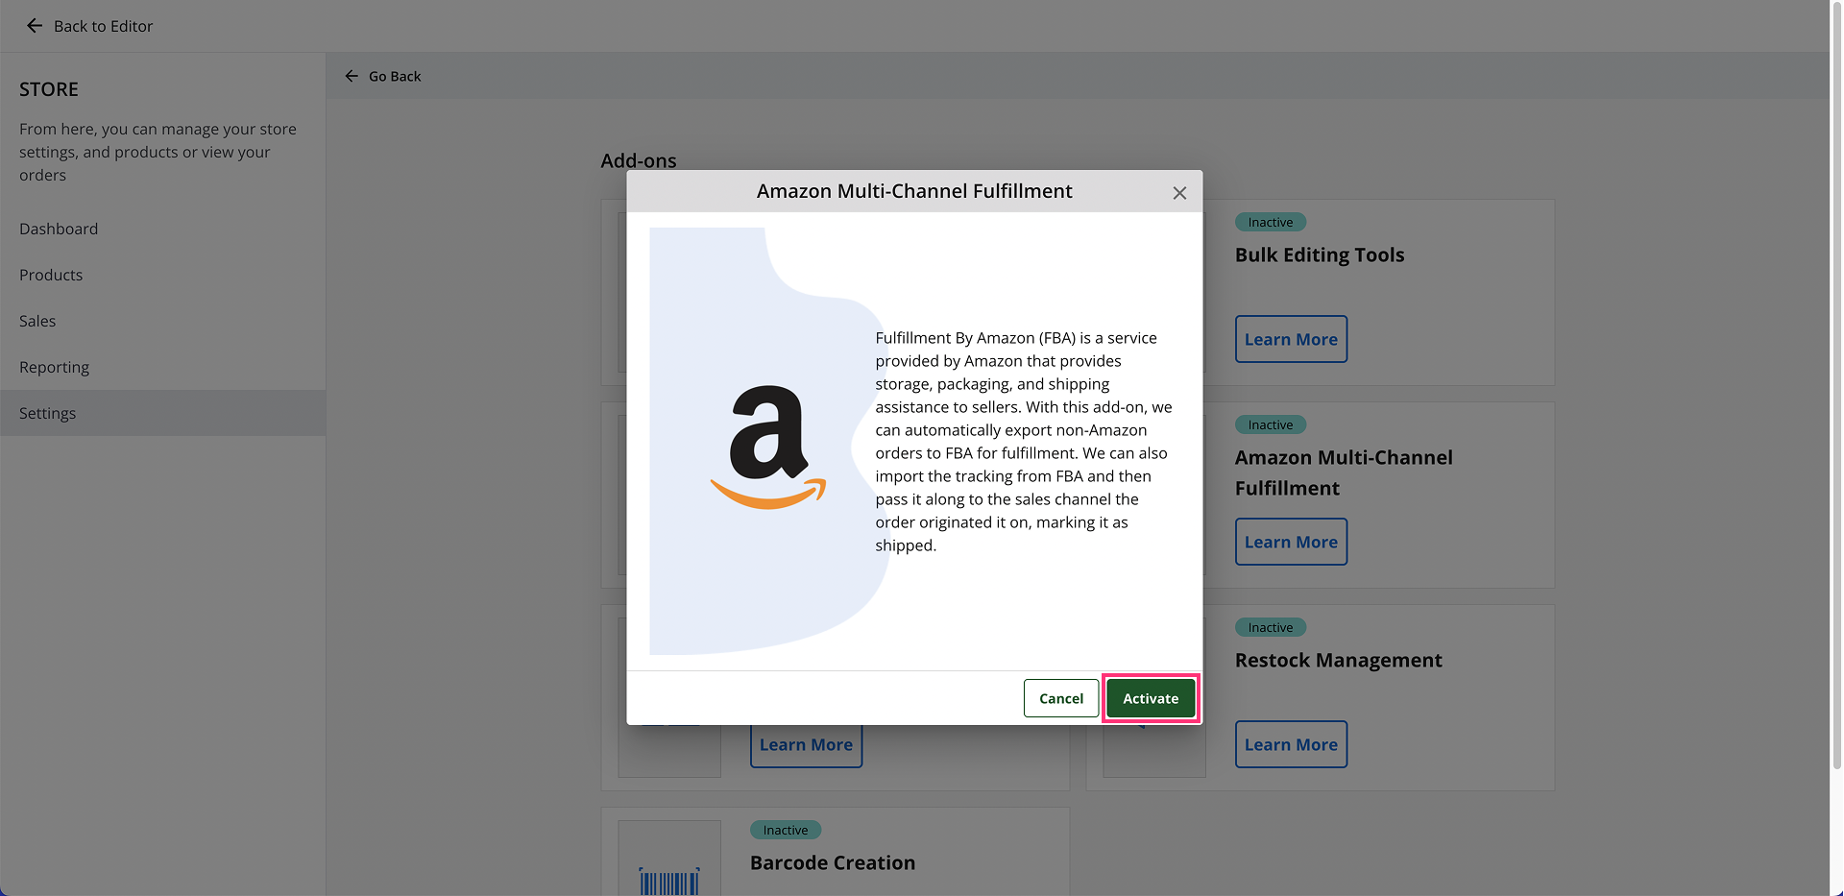Close the Amazon Multi-Channel Fulfillment dialog
Viewport: 1844px width, 896px height.
tap(1179, 193)
